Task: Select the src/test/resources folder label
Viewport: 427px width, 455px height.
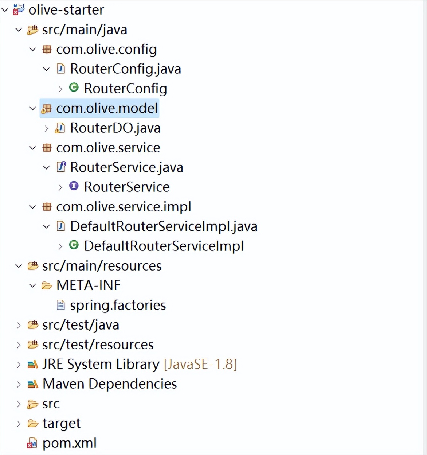Action: click(98, 345)
